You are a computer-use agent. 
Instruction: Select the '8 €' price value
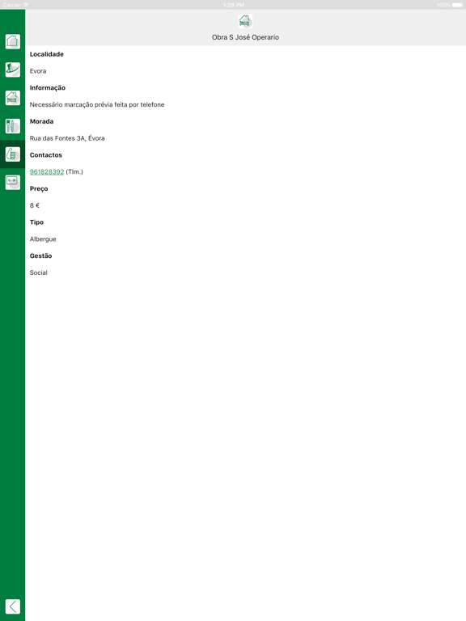point(35,205)
